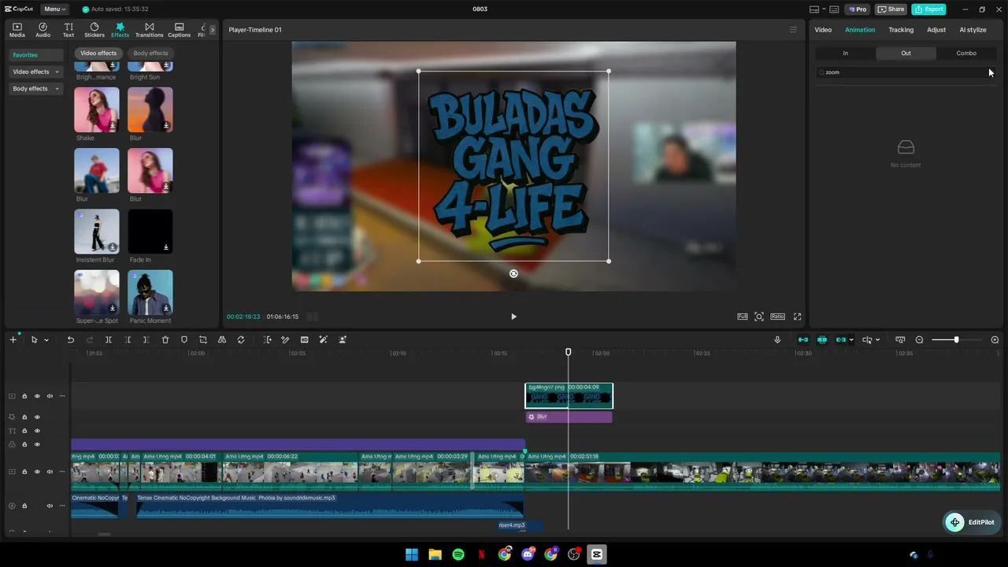Switch to the Video properties tab

[x=823, y=30]
